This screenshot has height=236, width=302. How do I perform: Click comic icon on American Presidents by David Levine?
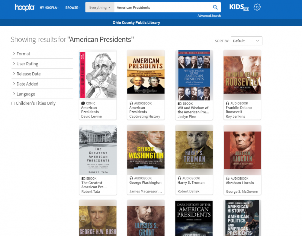point(83,103)
